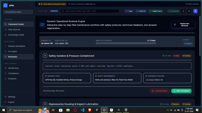Click the localhost API URL text
Screen dimensions: 202x113
pyautogui.click(x=83, y=4)
